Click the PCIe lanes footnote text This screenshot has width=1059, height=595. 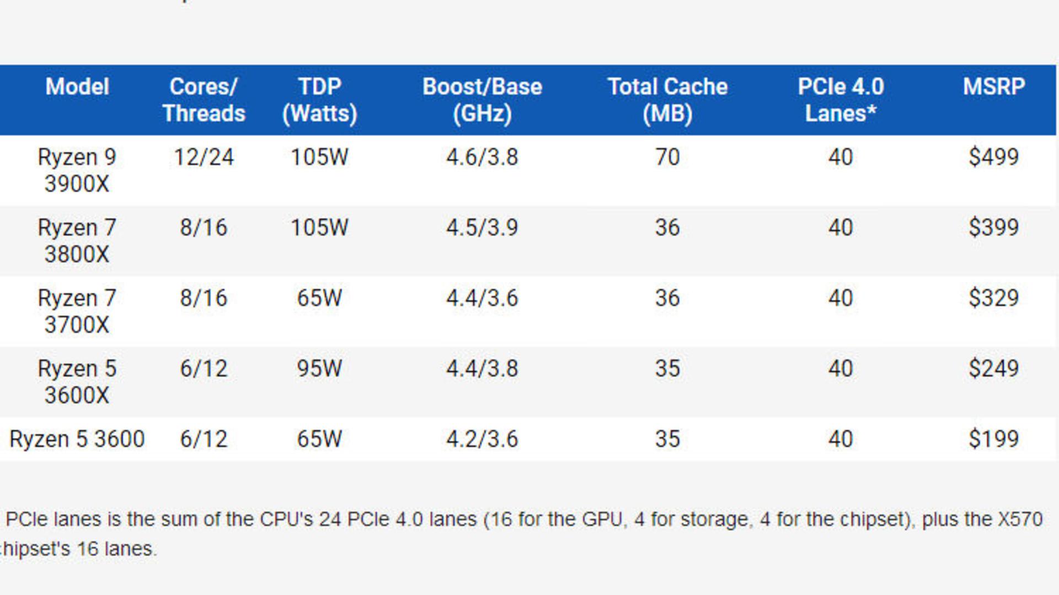(x=521, y=534)
